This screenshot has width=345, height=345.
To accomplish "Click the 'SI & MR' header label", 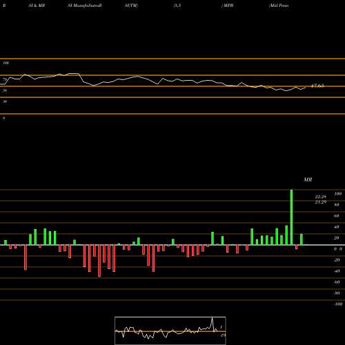I will 37,6.
